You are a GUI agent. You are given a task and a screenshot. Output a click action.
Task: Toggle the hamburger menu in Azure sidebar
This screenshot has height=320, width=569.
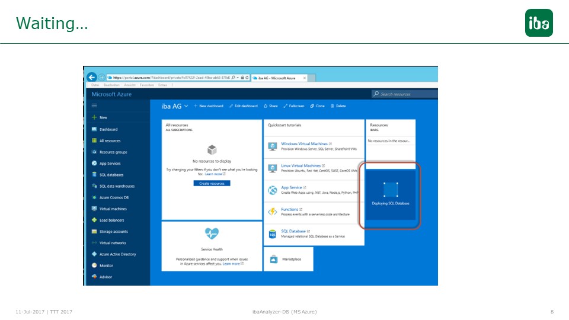pos(94,105)
